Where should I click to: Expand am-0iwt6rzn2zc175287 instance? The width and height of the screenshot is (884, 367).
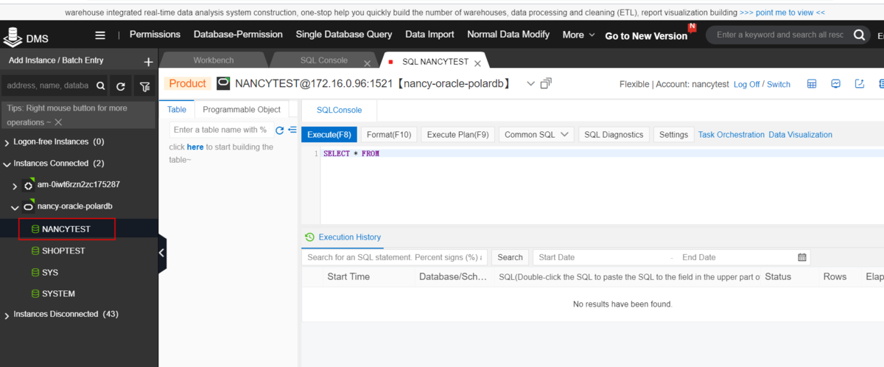[x=15, y=186]
